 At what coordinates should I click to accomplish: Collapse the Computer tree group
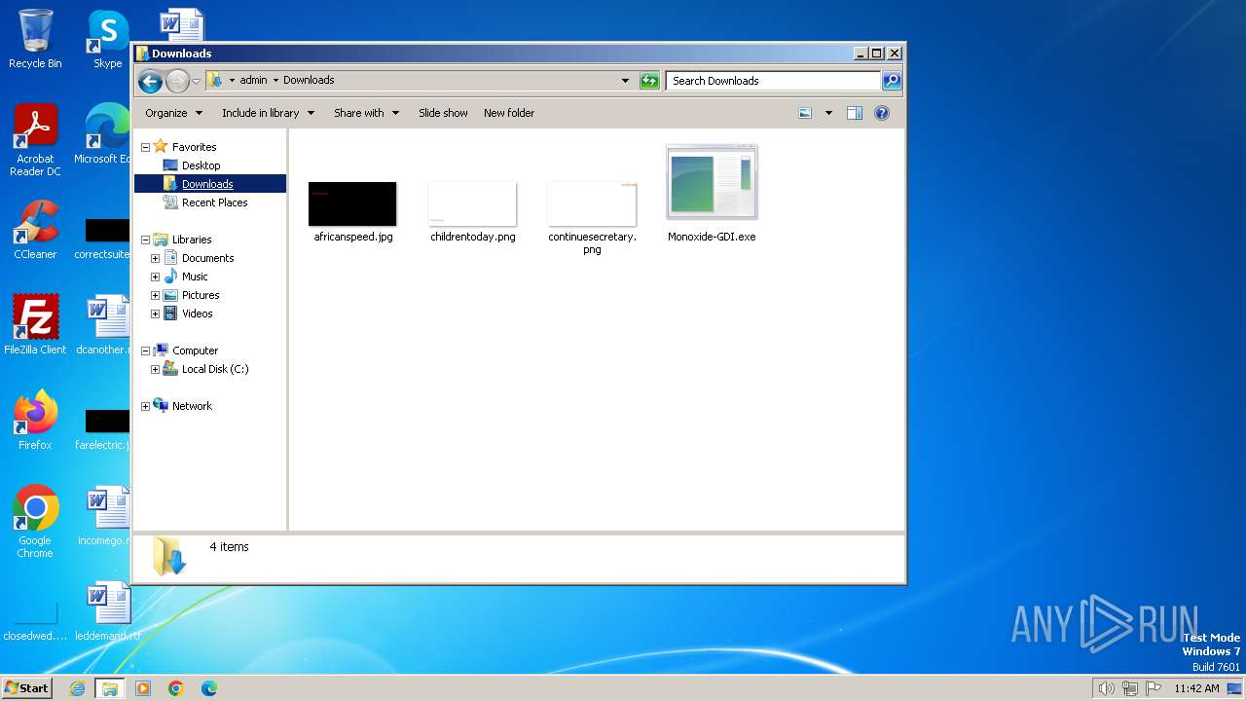click(x=146, y=350)
